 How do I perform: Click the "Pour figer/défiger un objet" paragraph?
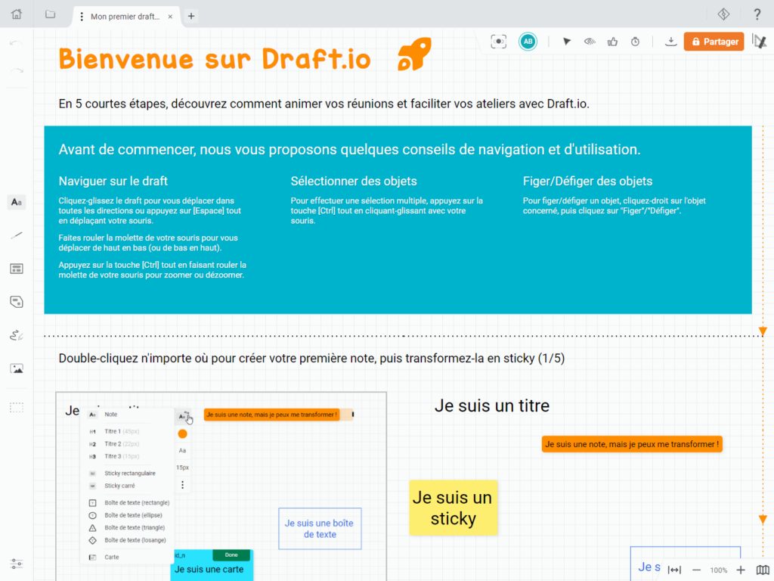coord(615,206)
